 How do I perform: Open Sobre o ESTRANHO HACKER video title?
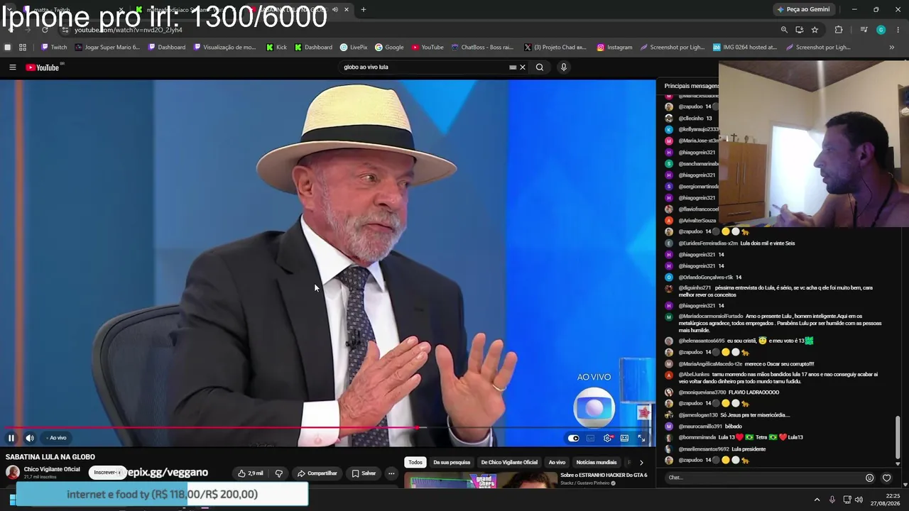pos(604,476)
